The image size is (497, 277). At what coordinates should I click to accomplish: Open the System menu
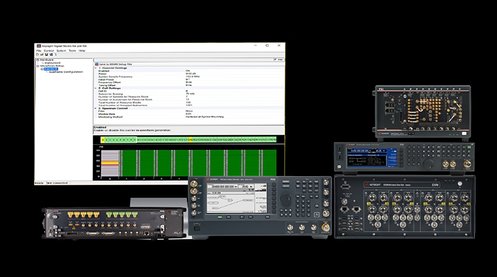point(60,50)
